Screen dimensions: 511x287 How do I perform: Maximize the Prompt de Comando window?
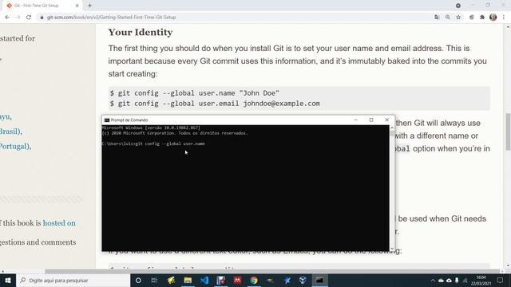[x=371, y=120]
